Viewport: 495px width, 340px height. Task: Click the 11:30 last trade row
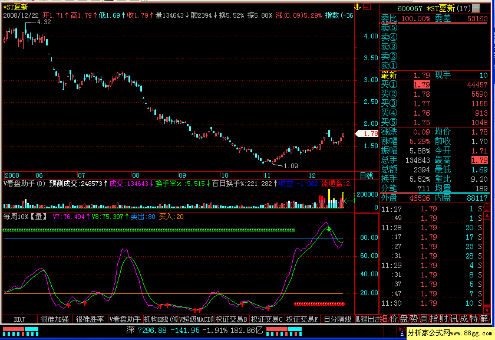(x=431, y=303)
